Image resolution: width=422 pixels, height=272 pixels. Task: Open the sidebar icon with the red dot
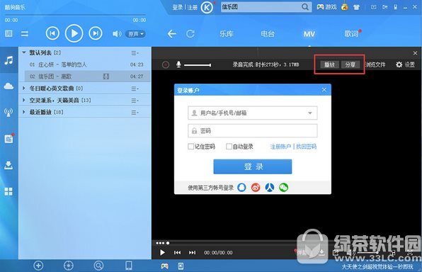[8, 139]
